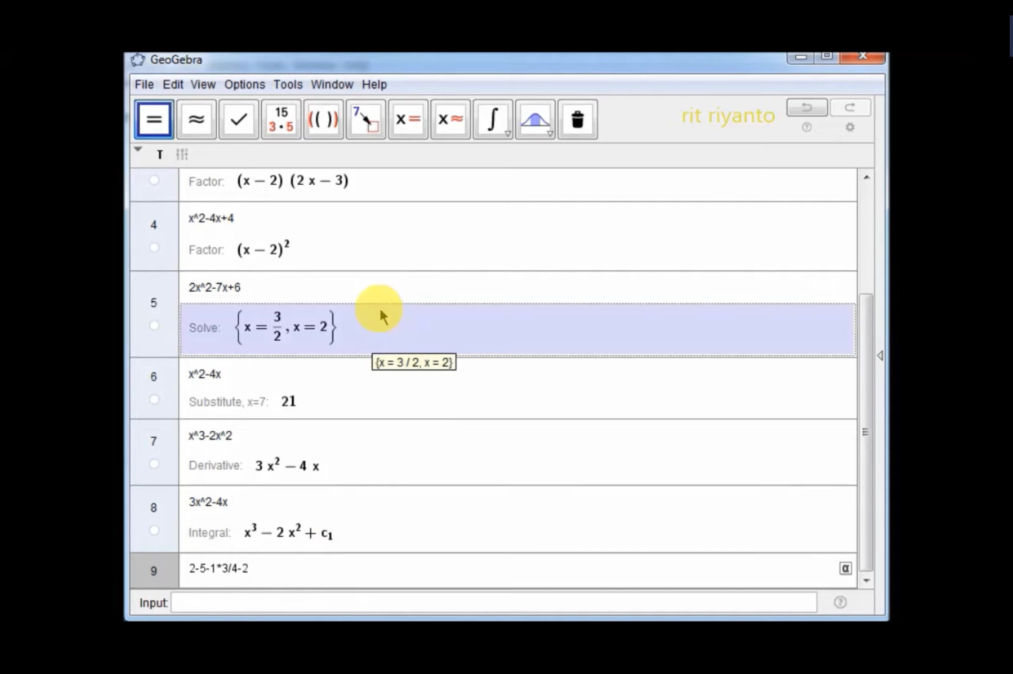Click the Delete trash can tool
Screen dimensions: 1013x674
click(x=577, y=120)
